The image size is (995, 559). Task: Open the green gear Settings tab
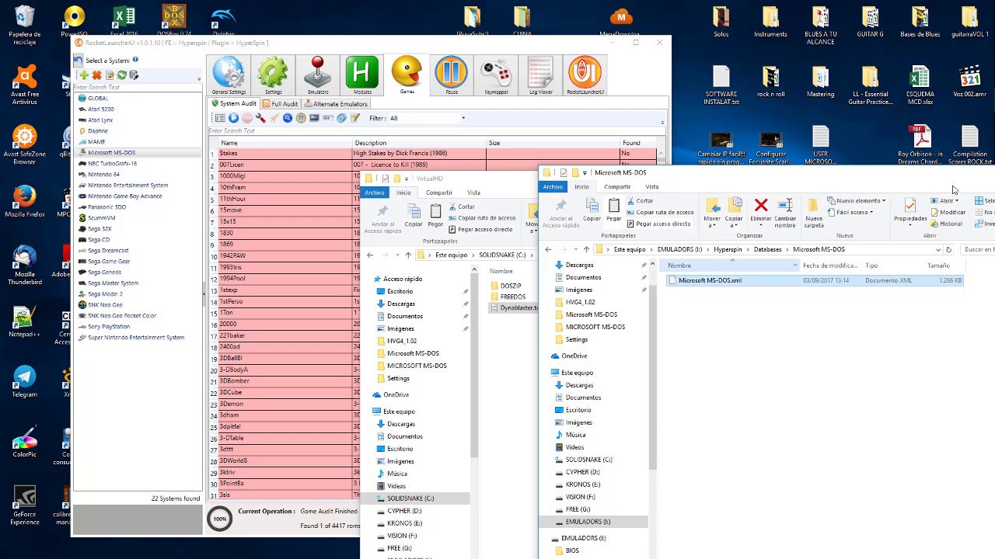tap(273, 75)
